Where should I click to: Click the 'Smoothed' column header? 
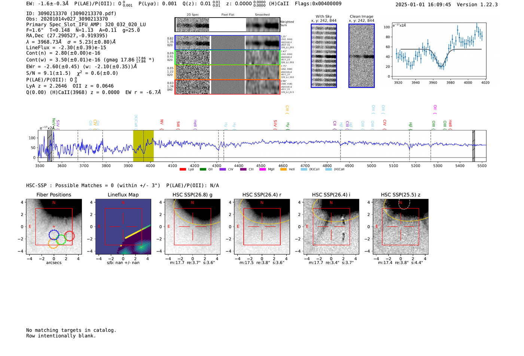click(262, 15)
